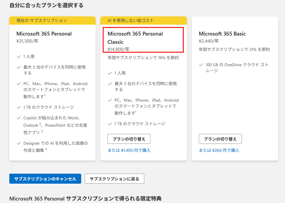Click the サブスクリプションに戻る button
The width and height of the screenshot is (285, 203).
click(114, 179)
